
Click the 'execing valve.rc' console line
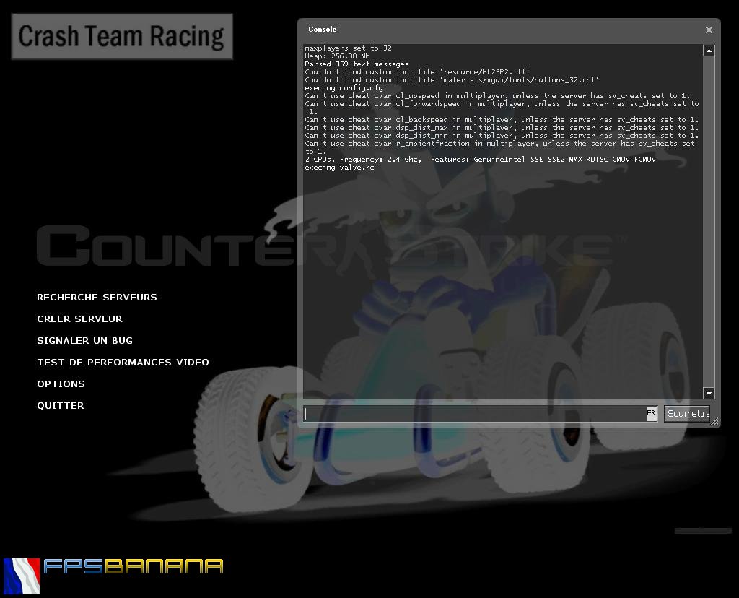click(339, 167)
